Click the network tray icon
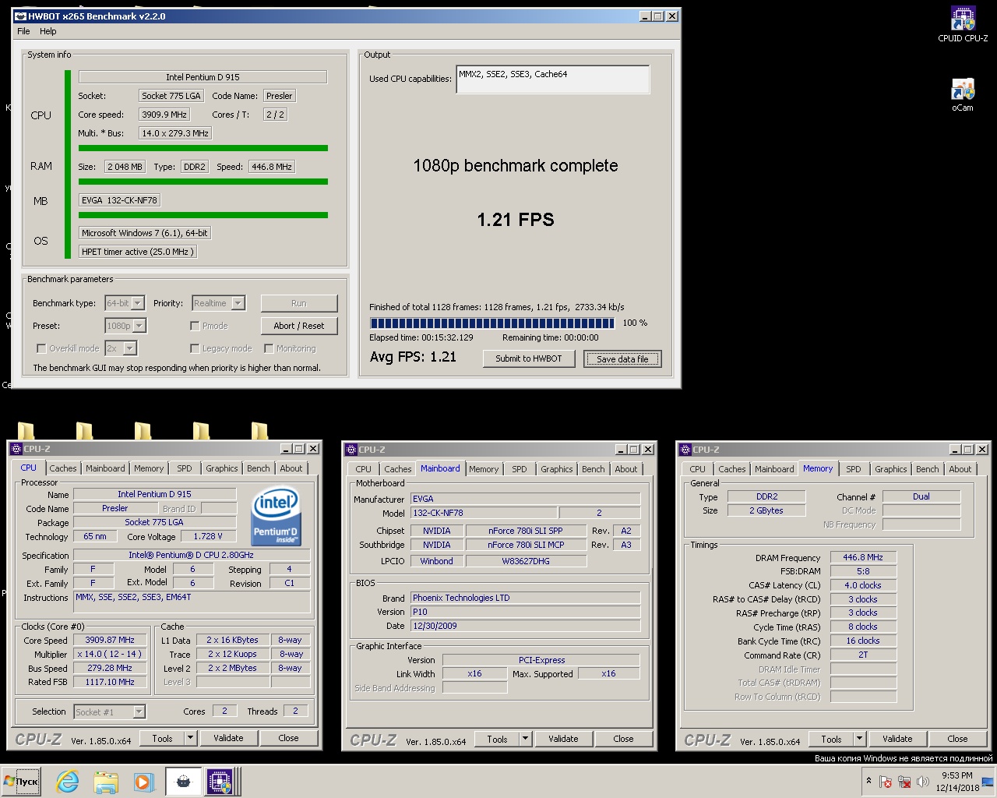The width and height of the screenshot is (997, 798). pos(904,782)
